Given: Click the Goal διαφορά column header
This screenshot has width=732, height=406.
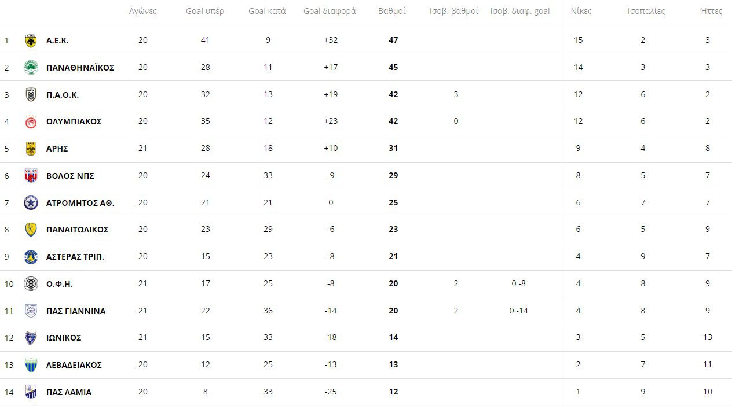Looking at the screenshot, I should pos(330,11).
